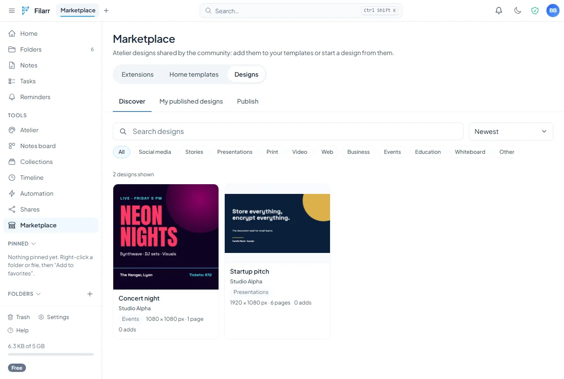The width and height of the screenshot is (564, 379).
Task: Open the notifications bell
Action: coord(499,11)
